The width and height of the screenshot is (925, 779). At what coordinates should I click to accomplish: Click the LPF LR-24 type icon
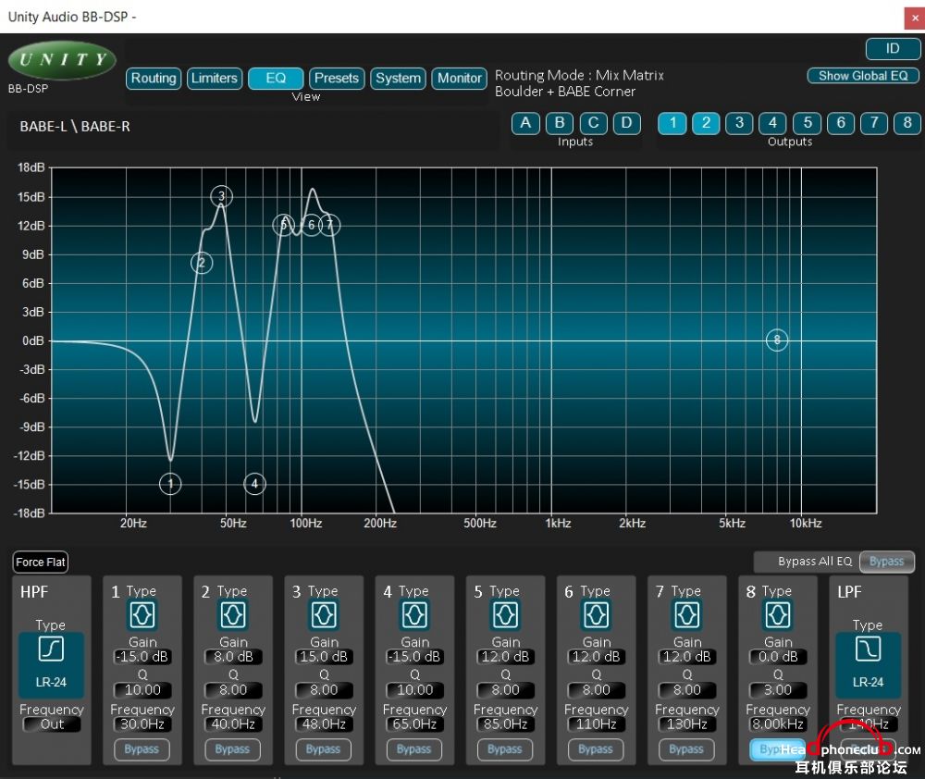click(x=868, y=664)
